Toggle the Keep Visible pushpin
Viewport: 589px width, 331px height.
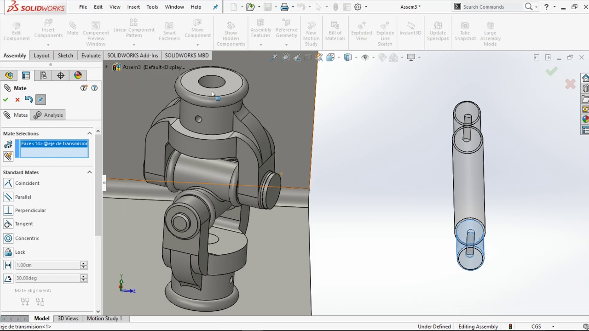[40, 99]
